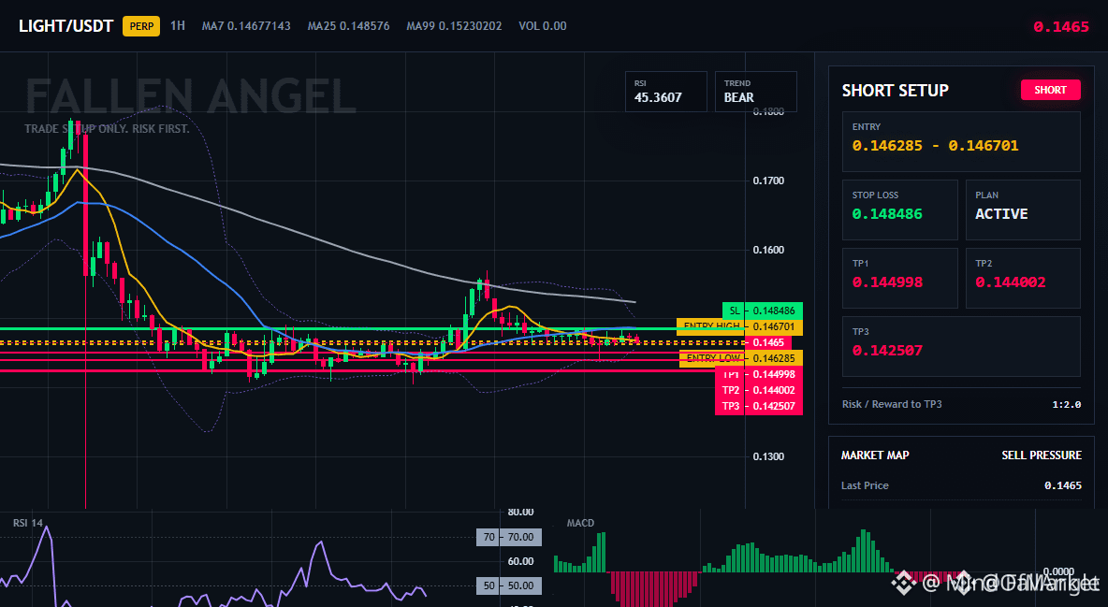Screen dimensions: 1108x607
Task: Click the LIGHT/USDT pair title
Action: [66, 26]
